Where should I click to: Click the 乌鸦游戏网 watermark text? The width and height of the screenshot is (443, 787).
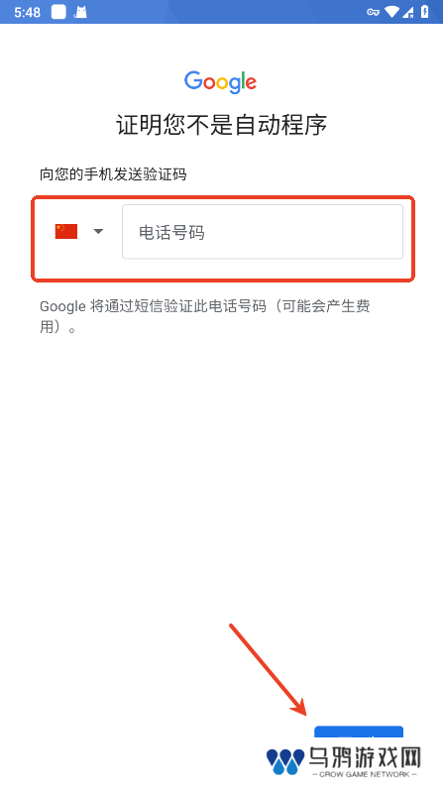point(365,756)
